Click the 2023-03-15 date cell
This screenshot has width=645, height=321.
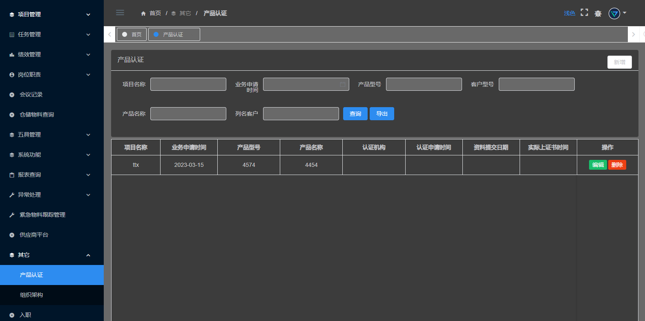[189, 165]
